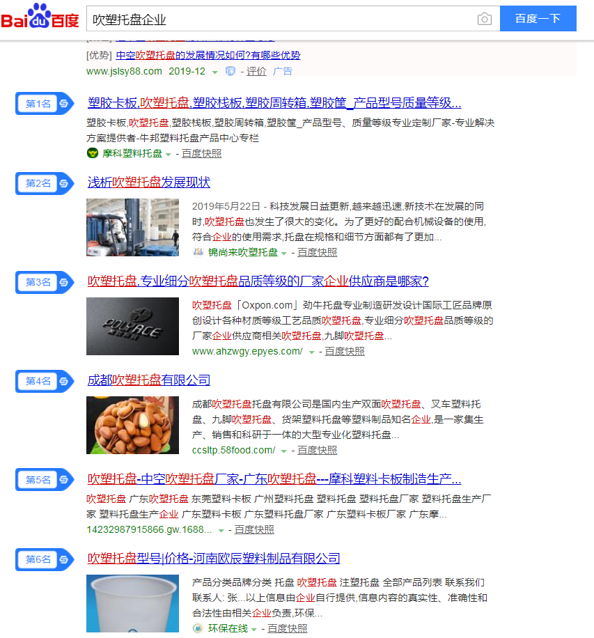Open ad link 中空吹塑托盘的发展情况如何
Viewport: 594px width, 638px height.
[x=208, y=55]
